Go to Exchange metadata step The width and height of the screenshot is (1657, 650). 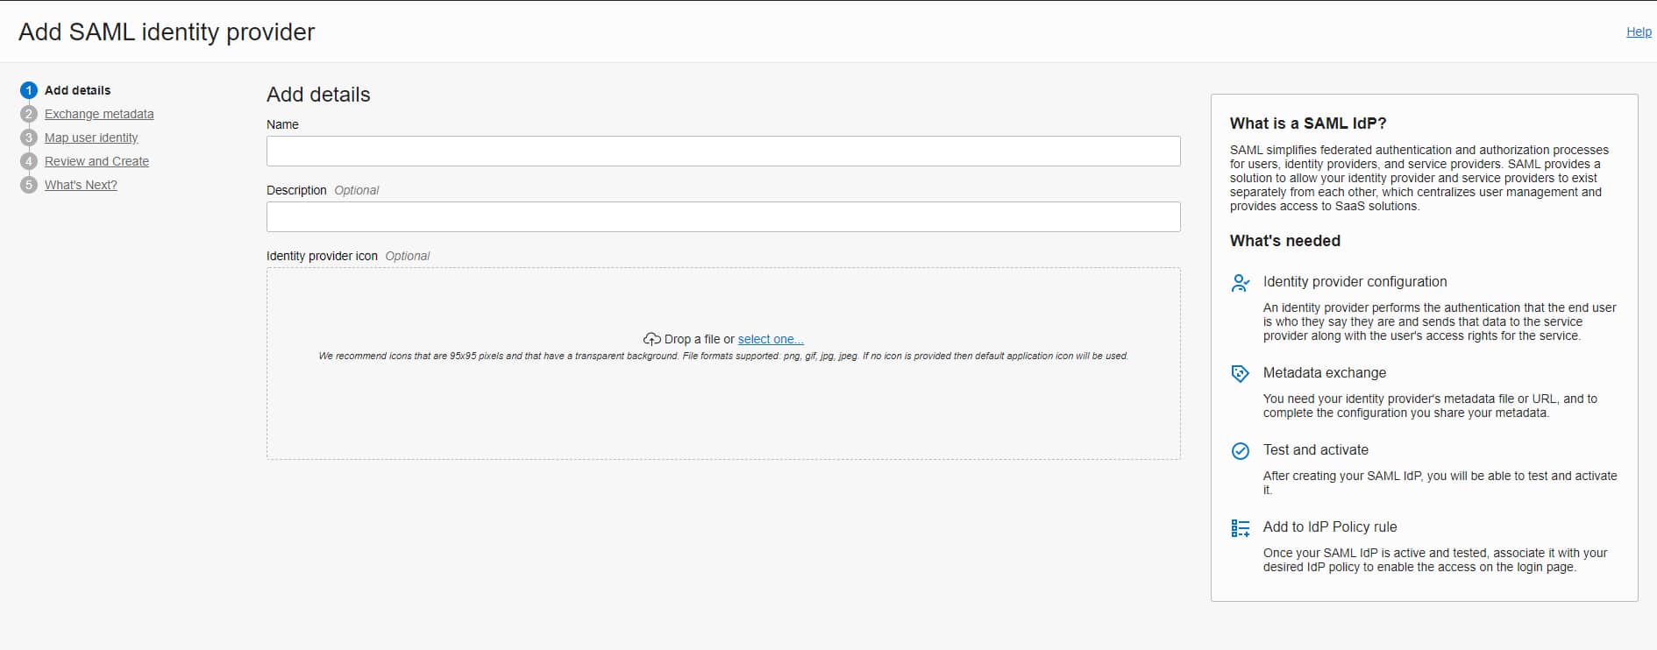(99, 114)
